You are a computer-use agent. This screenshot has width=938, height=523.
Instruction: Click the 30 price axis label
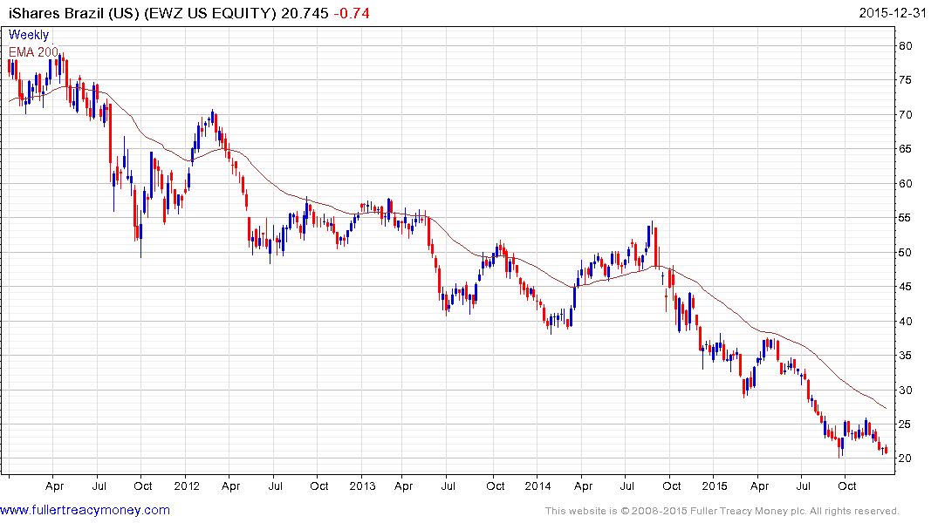click(906, 391)
